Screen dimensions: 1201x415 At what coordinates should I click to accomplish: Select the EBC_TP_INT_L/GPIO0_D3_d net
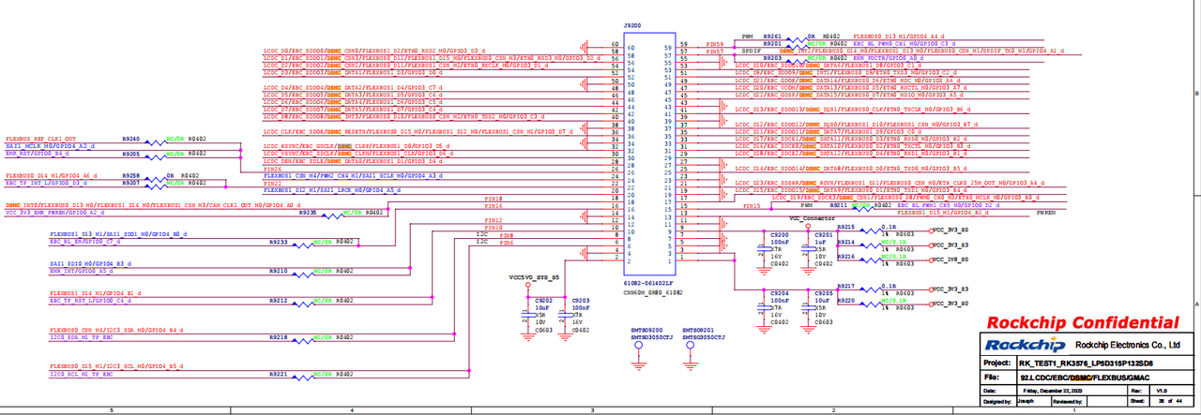coord(47,183)
